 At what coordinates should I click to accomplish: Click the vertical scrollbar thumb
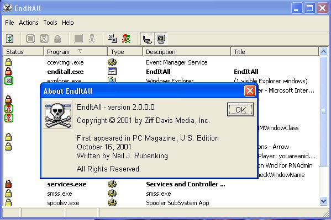coord(324,111)
